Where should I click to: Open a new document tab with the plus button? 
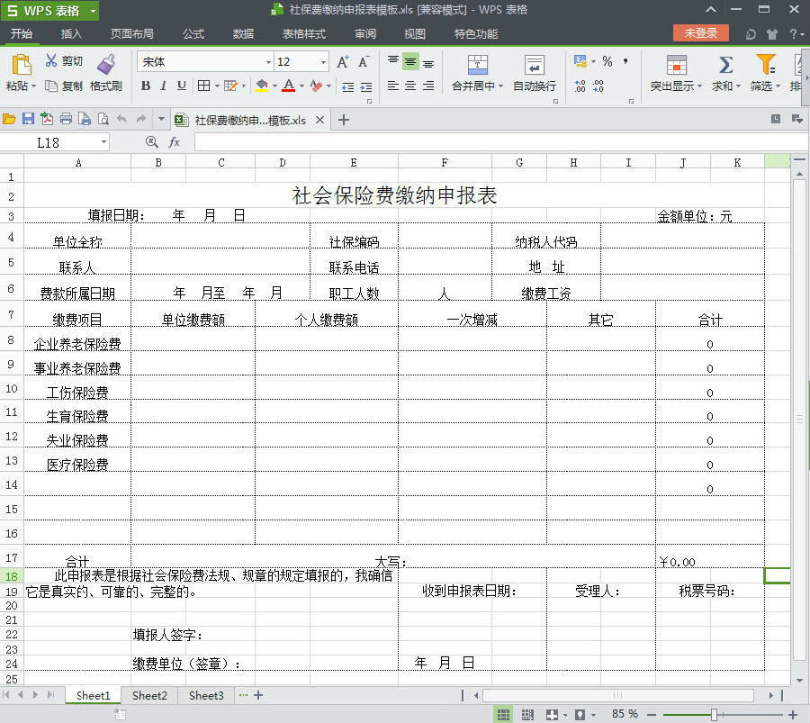[344, 120]
